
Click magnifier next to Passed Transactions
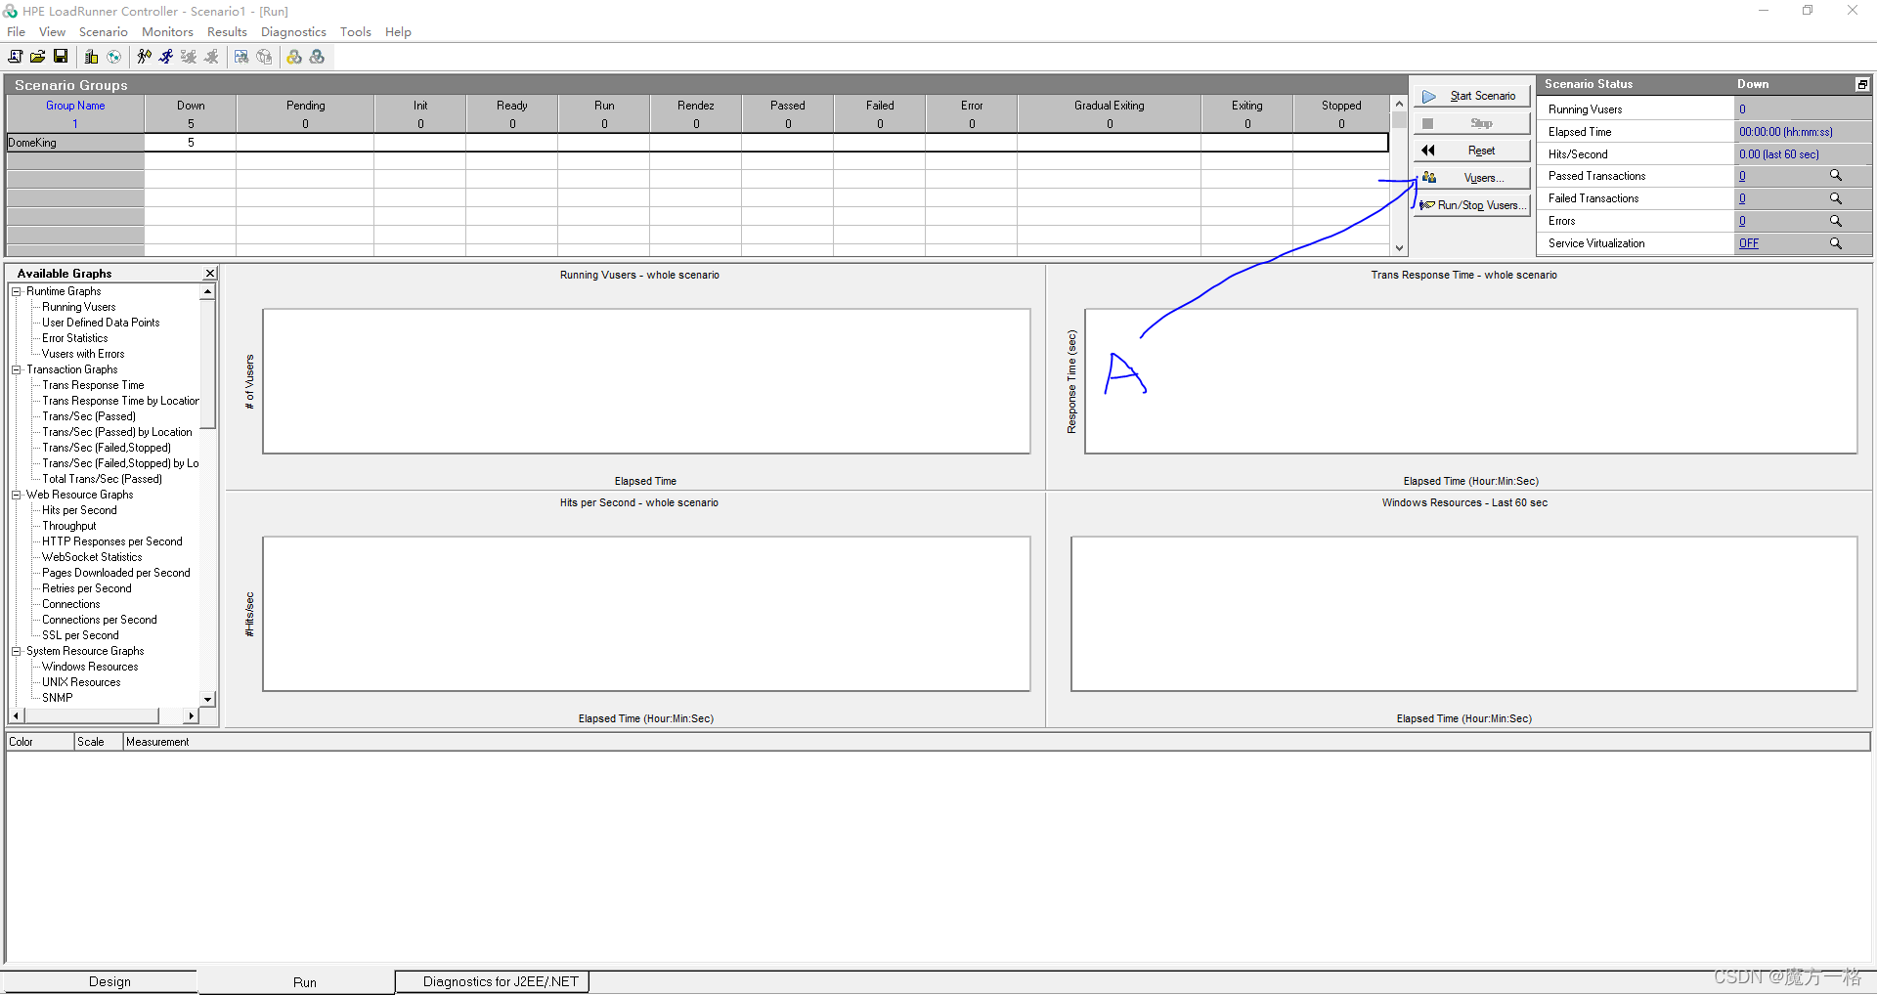(1835, 176)
